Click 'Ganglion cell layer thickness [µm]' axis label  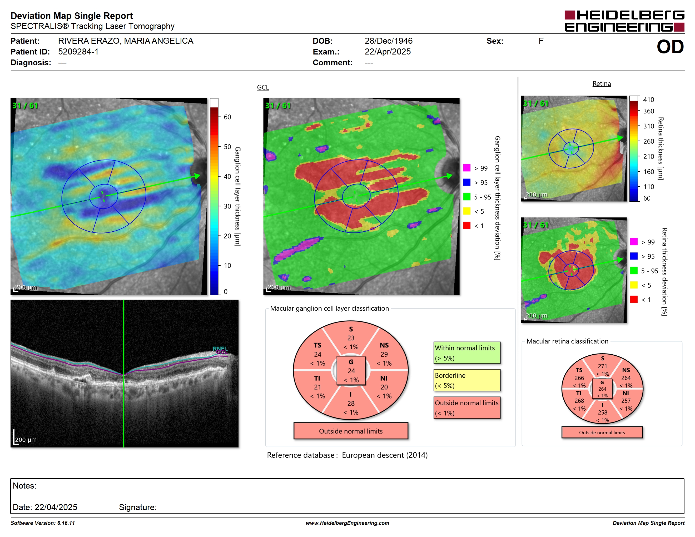click(x=237, y=196)
